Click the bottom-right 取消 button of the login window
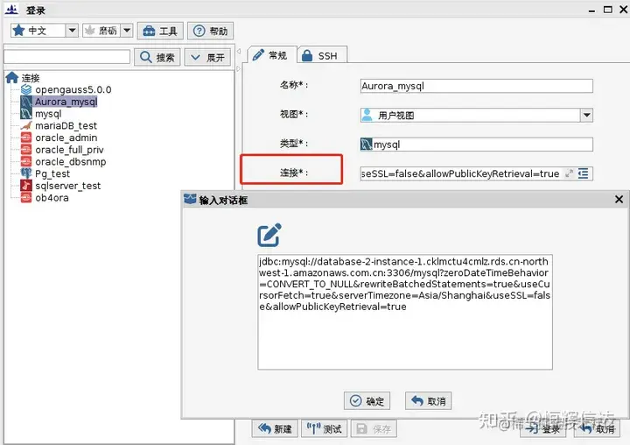 pyautogui.click(x=597, y=429)
